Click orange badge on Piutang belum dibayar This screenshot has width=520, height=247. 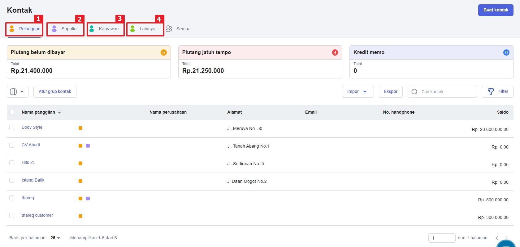click(x=164, y=52)
